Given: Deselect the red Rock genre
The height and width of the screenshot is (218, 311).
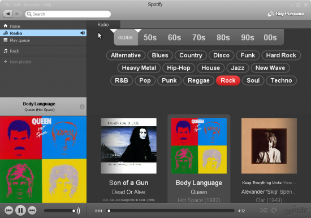Looking at the screenshot, I should pyautogui.click(x=228, y=80).
